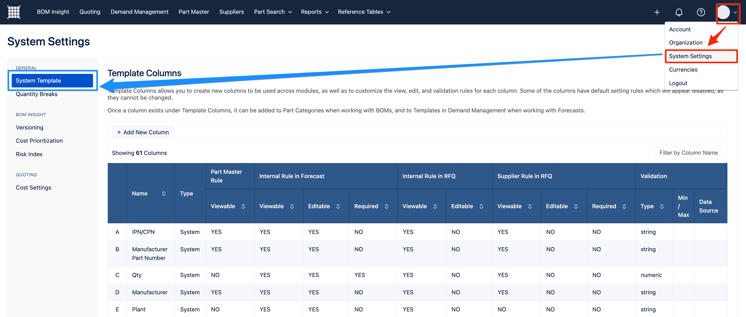This screenshot has width=746, height=317.
Task: Click the app grid logo icon
Action: (14, 12)
